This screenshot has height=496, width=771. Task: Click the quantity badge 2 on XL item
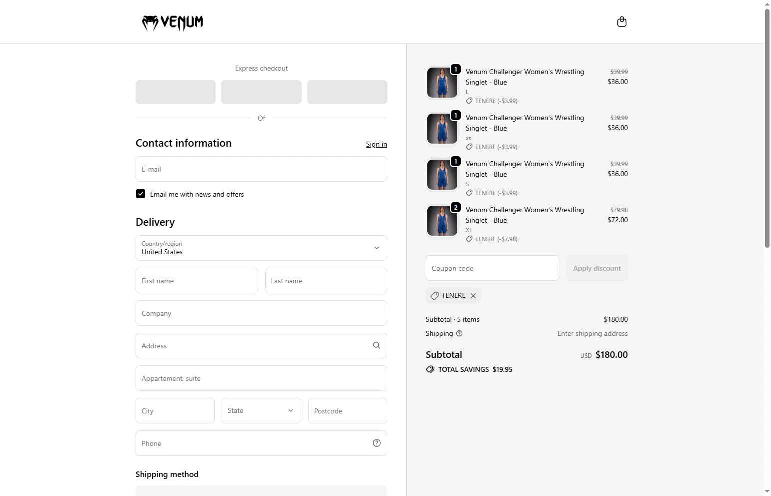pos(455,207)
